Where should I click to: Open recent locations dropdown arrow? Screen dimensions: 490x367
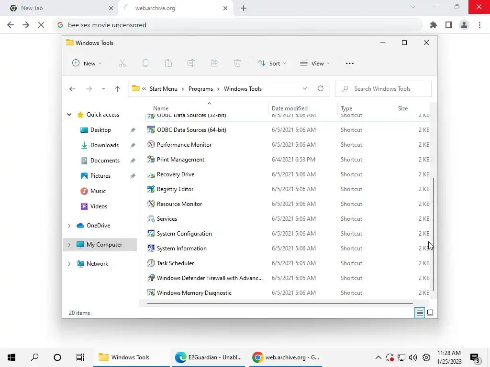(x=103, y=89)
